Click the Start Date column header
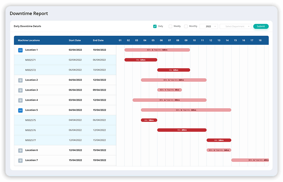Image resolution: width=283 pixels, height=182 pixels. [x=74, y=41]
